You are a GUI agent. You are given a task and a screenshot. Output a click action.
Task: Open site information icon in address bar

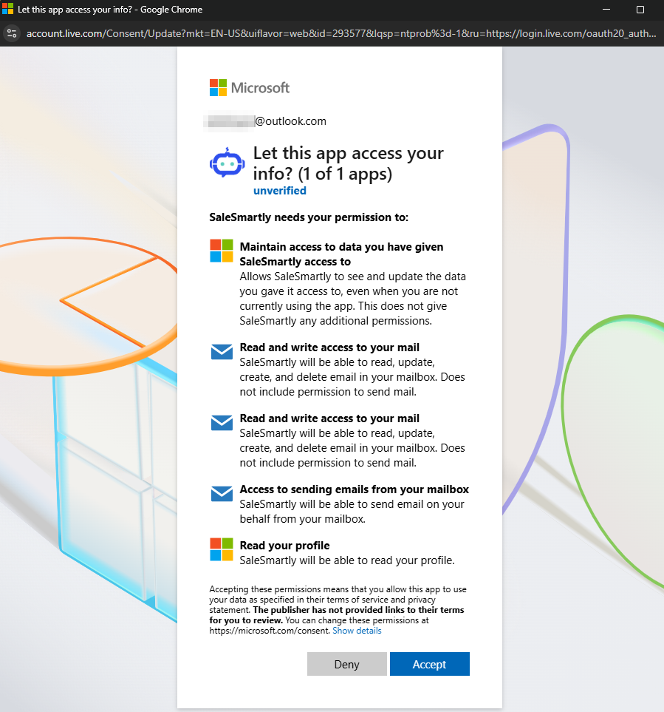pyautogui.click(x=11, y=33)
